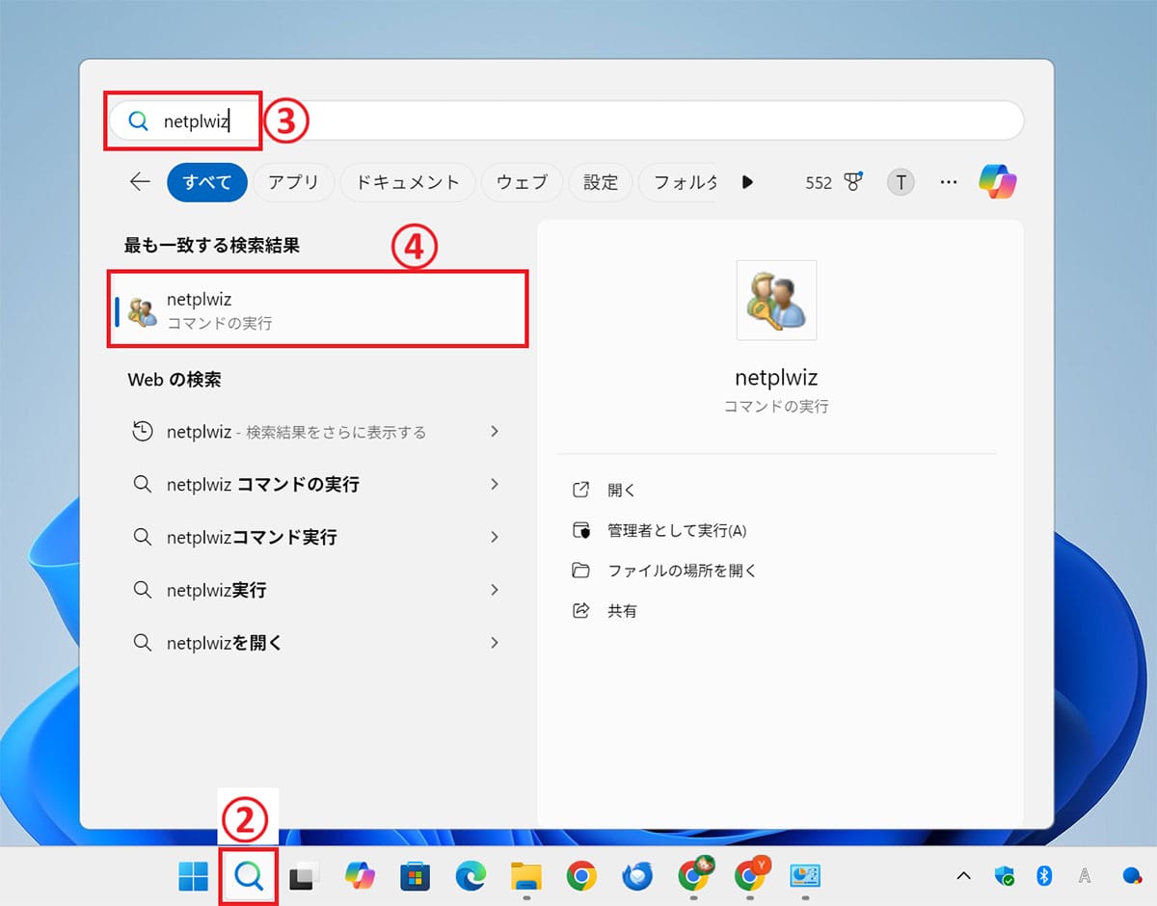1157x906 pixels.
Task: Launch Thunderbird from the taskbar
Action: (x=636, y=875)
